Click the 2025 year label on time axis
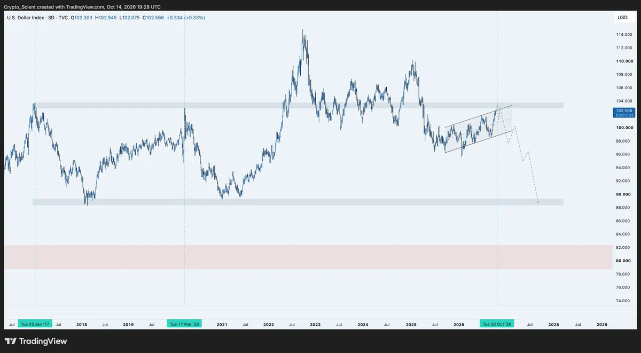Image resolution: width=641 pixels, height=353 pixels. (411, 324)
